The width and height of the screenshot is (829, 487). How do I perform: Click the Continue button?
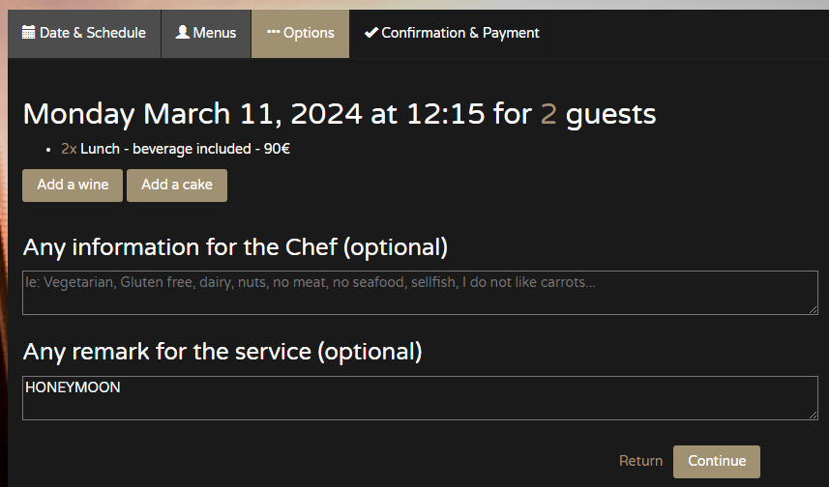coord(716,461)
